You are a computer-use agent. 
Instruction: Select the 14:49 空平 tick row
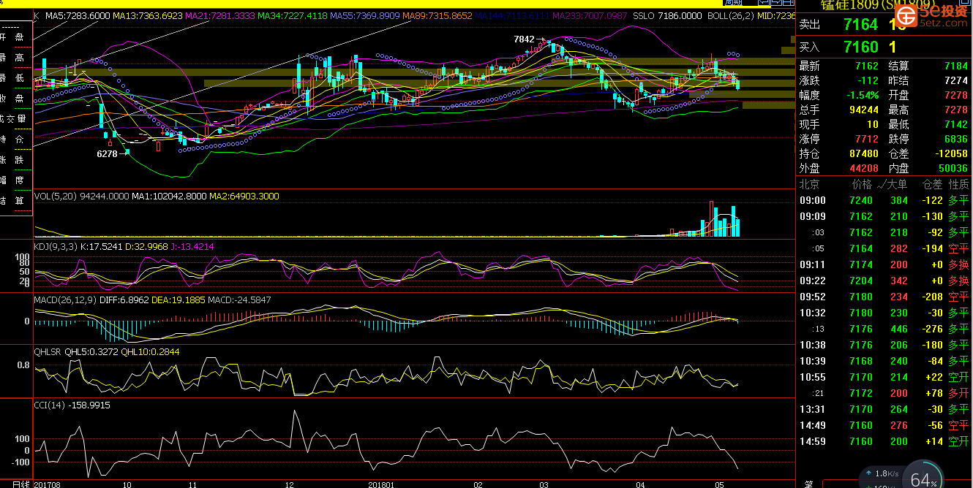pyautogui.click(x=884, y=425)
